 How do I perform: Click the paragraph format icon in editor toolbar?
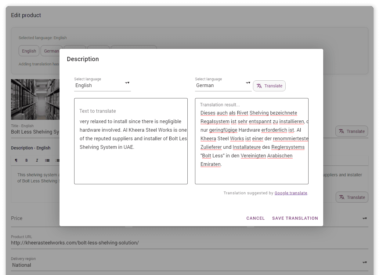tap(16, 160)
